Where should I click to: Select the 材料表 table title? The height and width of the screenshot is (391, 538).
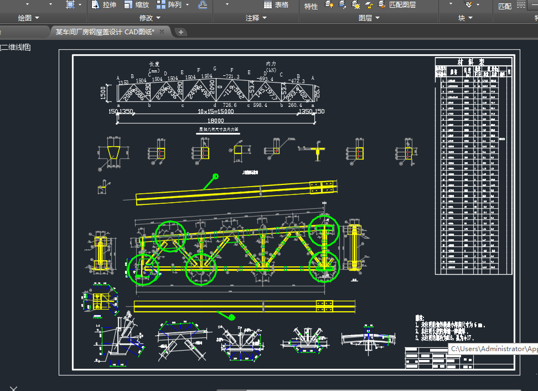[470, 62]
